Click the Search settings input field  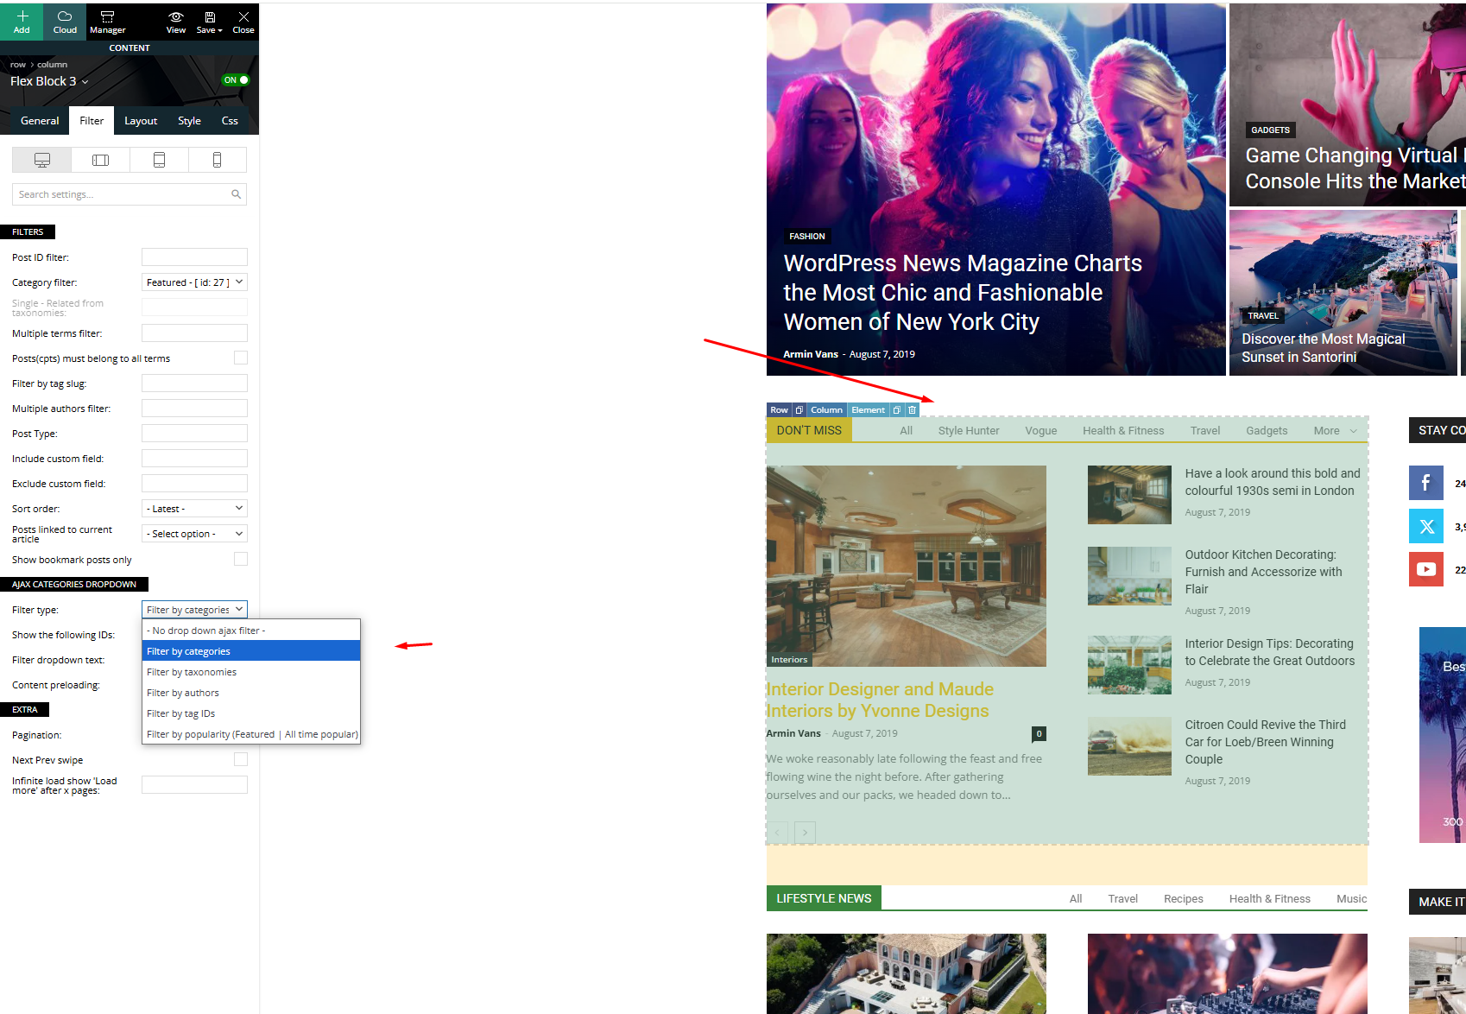[x=130, y=194]
